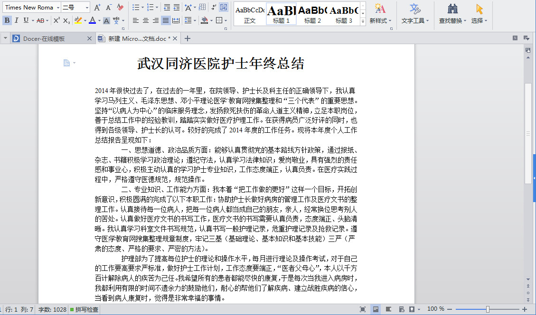Center align the paragraph

[146, 20]
